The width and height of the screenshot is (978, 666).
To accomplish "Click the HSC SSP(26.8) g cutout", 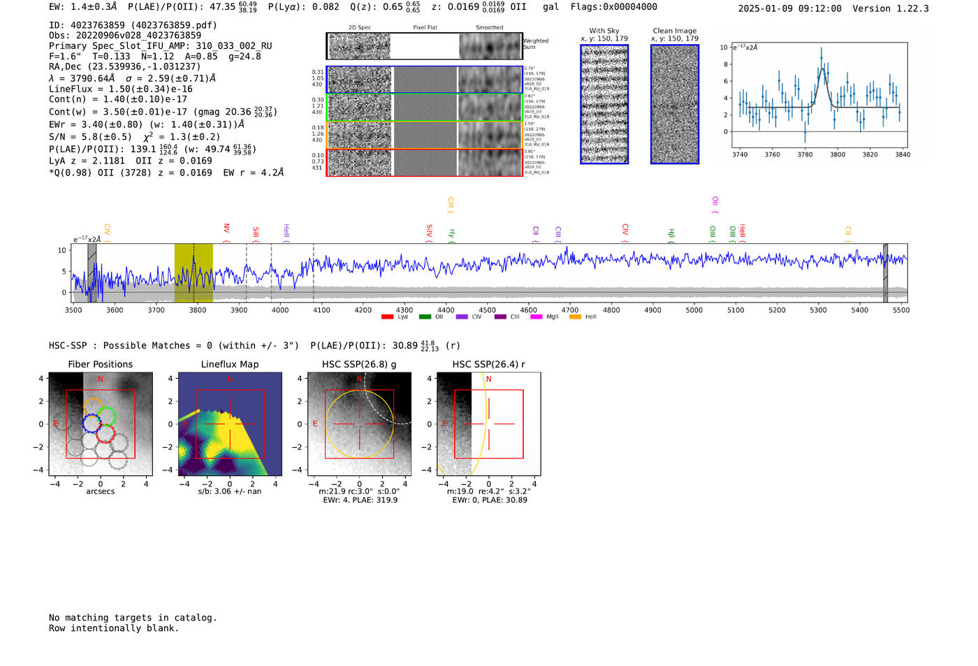I will tap(359, 424).
